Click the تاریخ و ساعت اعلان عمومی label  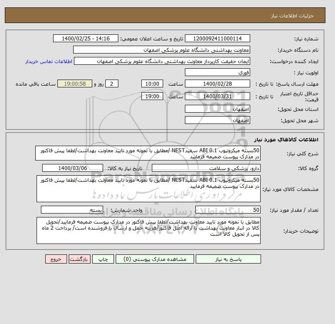[x=152, y=39]
